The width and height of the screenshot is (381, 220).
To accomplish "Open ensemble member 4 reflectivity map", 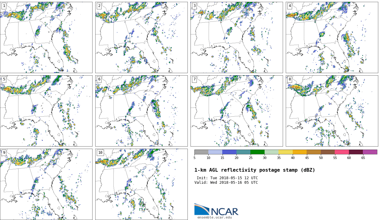I will pyautogui.click(x=332, y=37).
